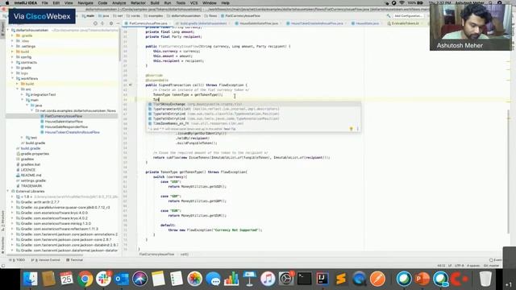Open System Preferences from the Dock
Image resolution: width=516 pixels, height=290 pixels.
[286, 279]
